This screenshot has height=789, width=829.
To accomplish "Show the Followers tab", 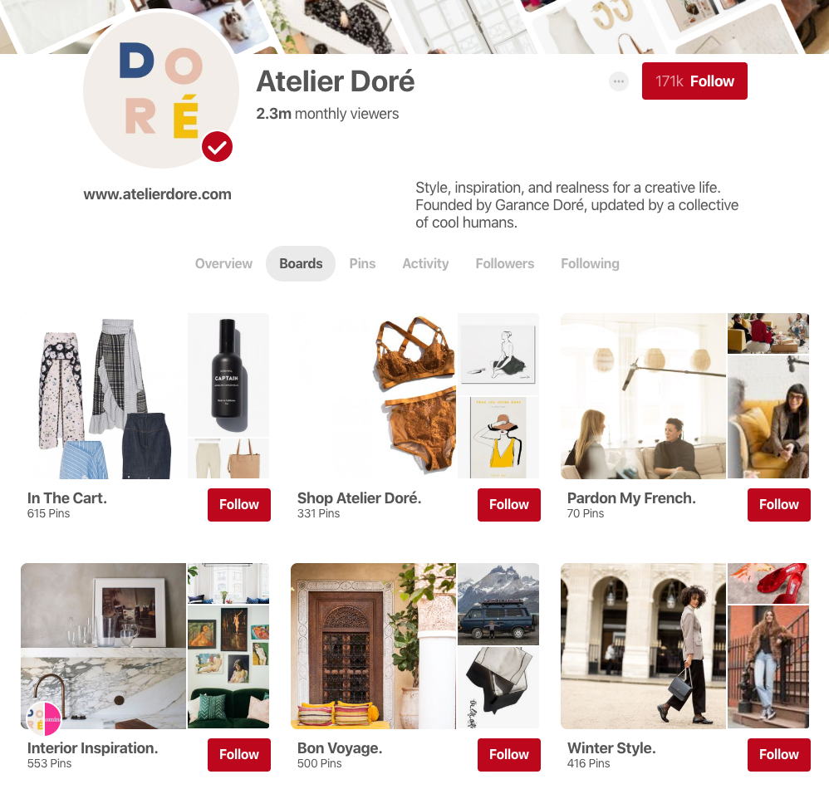I will point(505,264).
